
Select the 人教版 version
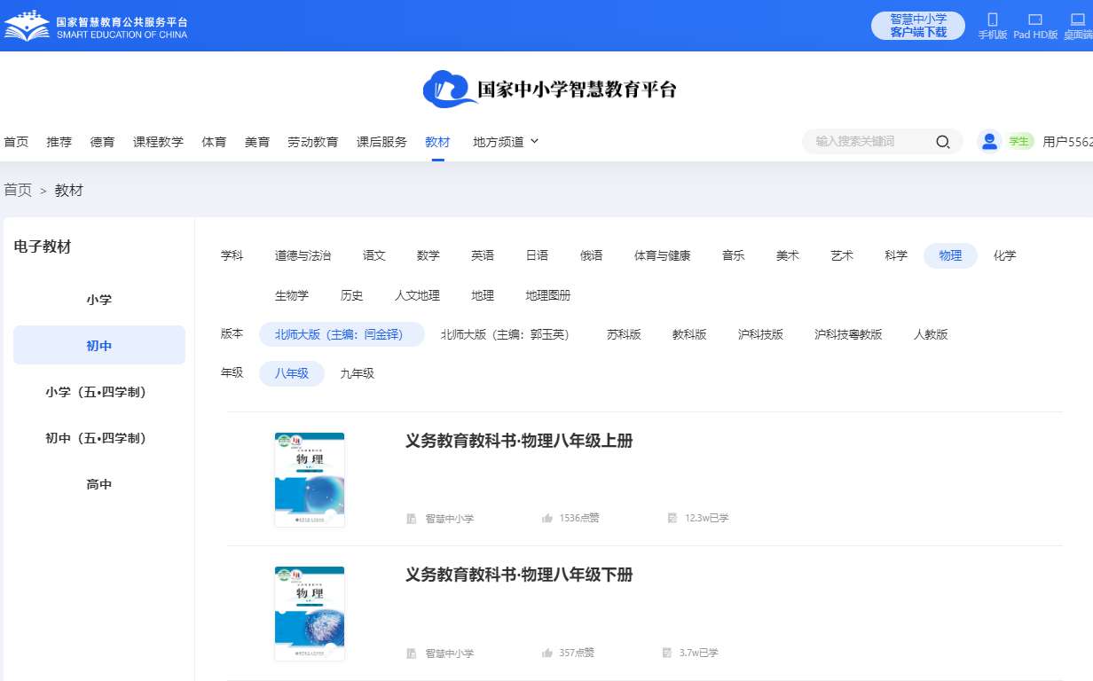pyautogui.click(x=931, y=334)
